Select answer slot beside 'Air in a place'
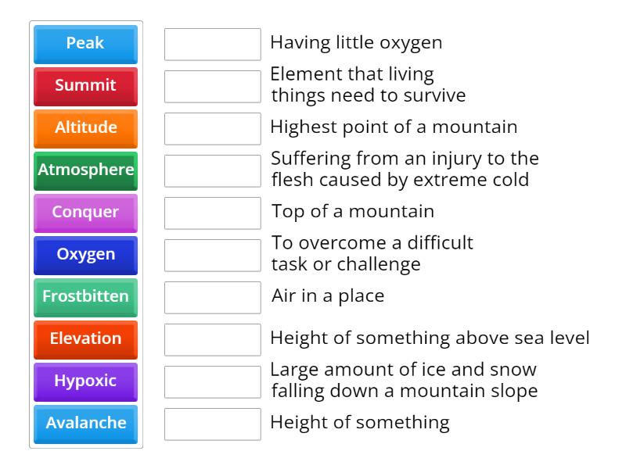Screen dimensions: 626x469 (213, 298)
